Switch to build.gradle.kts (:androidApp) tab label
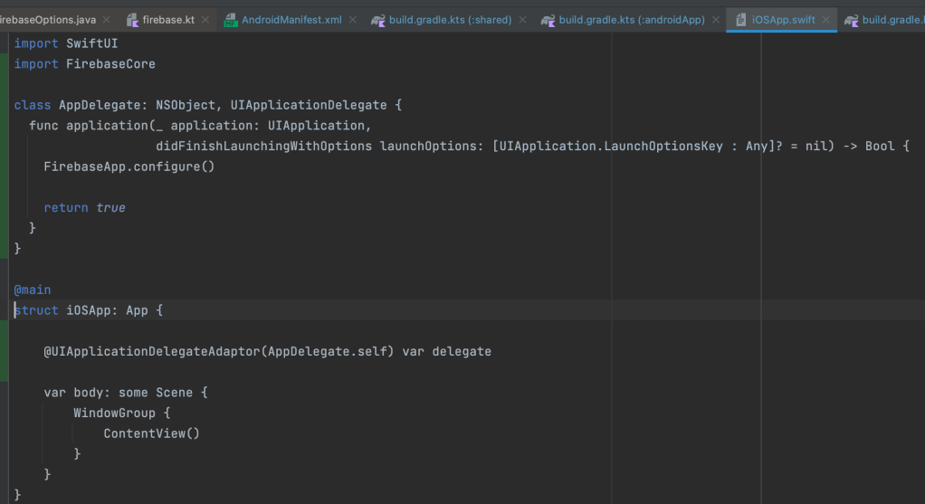Screen dimensions: 925x504 tap(631, 19)
